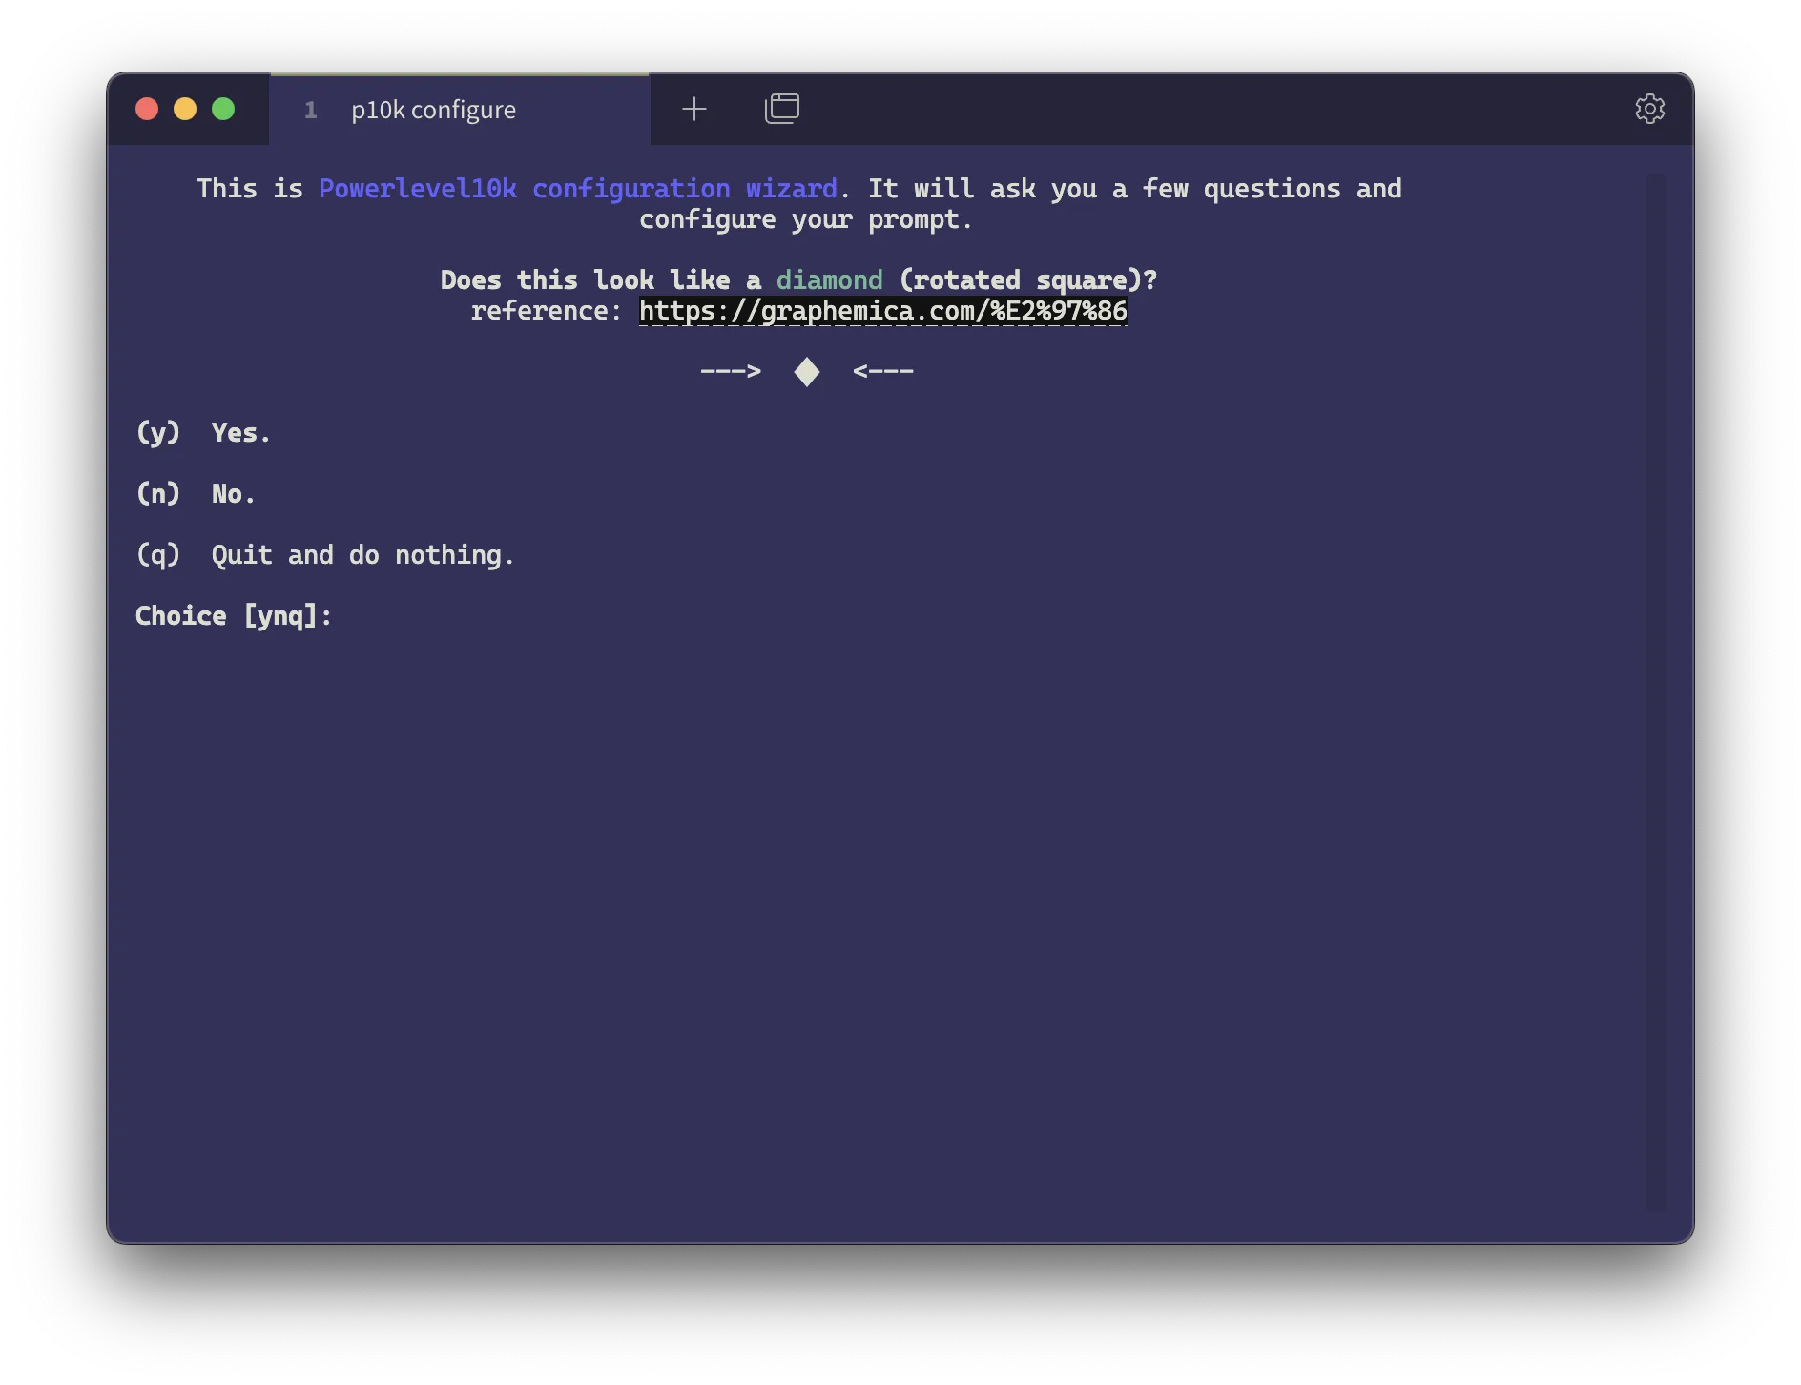Click the 'reference:' label
The width and height of the screenshot is (1801, 1385).
click(x=547, y=311)
